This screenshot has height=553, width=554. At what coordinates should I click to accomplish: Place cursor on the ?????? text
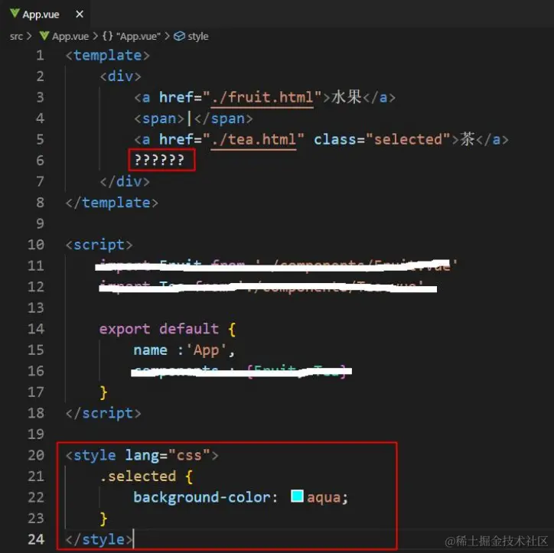[x=159, y=161]
